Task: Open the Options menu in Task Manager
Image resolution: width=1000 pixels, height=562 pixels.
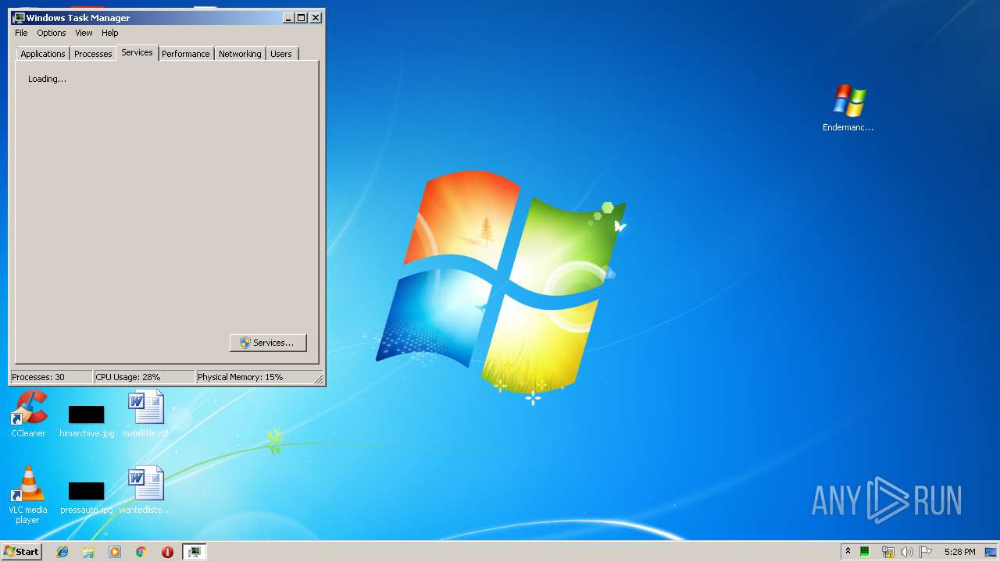Action: (52, 33)
